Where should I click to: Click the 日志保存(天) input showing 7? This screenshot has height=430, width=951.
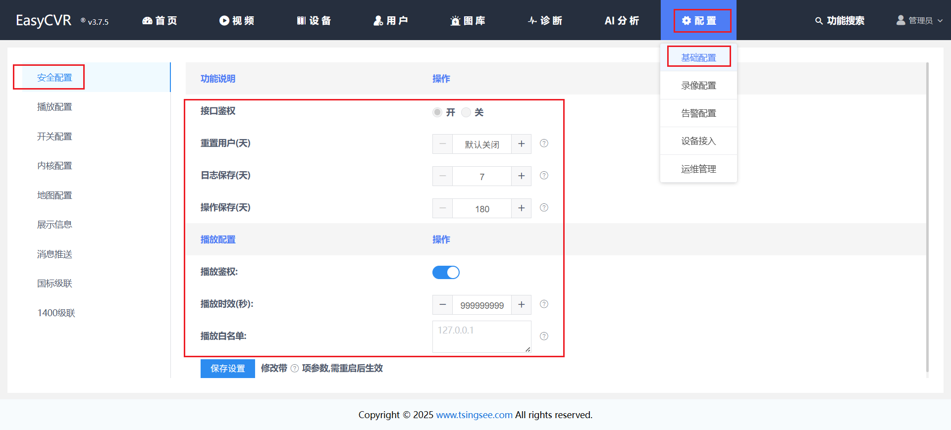(x=482, y=176)
